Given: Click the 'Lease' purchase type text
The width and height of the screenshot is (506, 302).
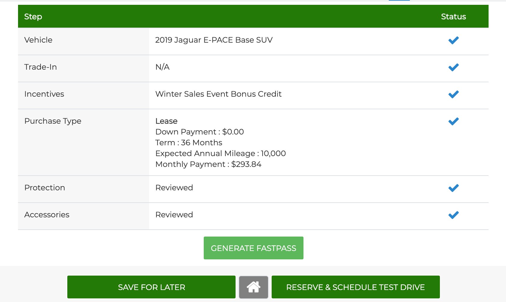Looking at the screenshot, I should tap(166, 121).
